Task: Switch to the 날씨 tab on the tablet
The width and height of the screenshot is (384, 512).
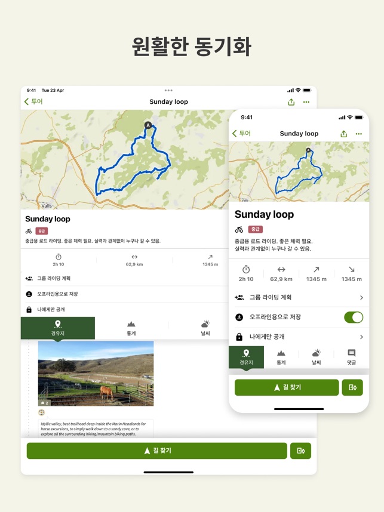Action: [205, 328]
